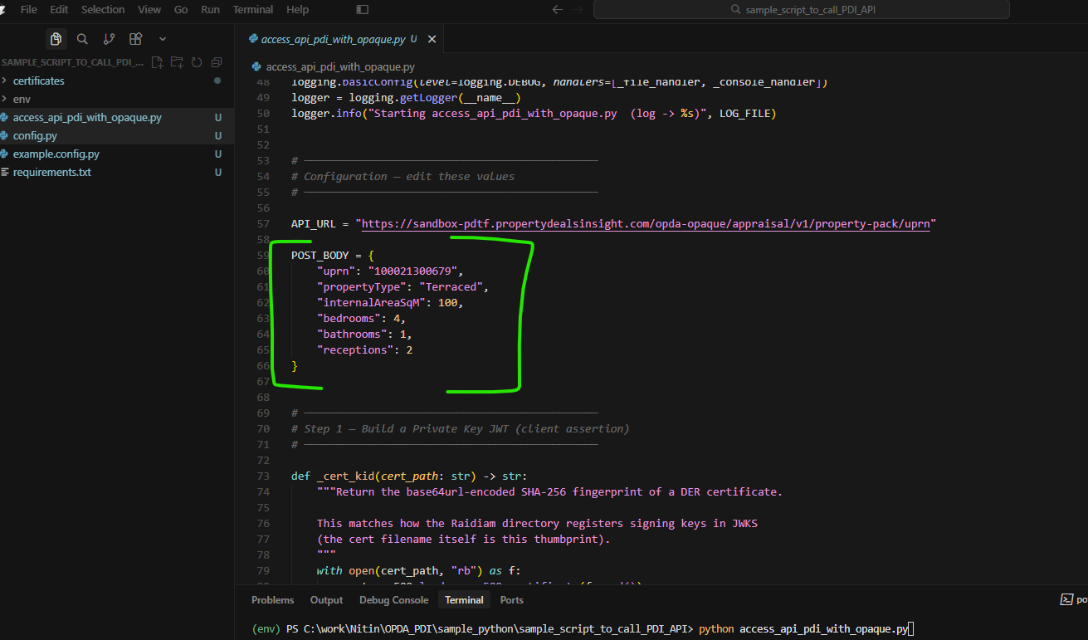Expand the env folder
1088x640 pixels.
point(117,99)
